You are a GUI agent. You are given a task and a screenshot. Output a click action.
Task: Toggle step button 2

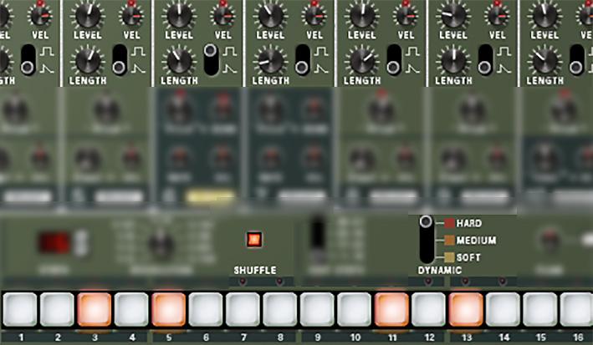[x=57, y=309]
